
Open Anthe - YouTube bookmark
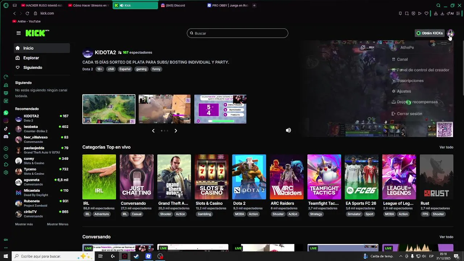tap(26, 21)
